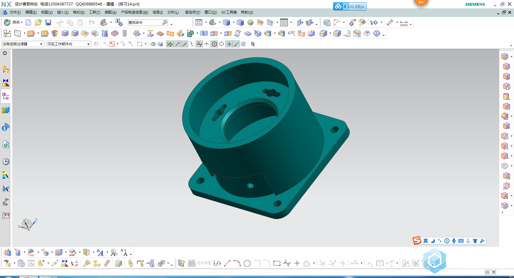Screen dimensions: 514x278
Task: Select the Edge Blend icon
Action: point(323,33)
